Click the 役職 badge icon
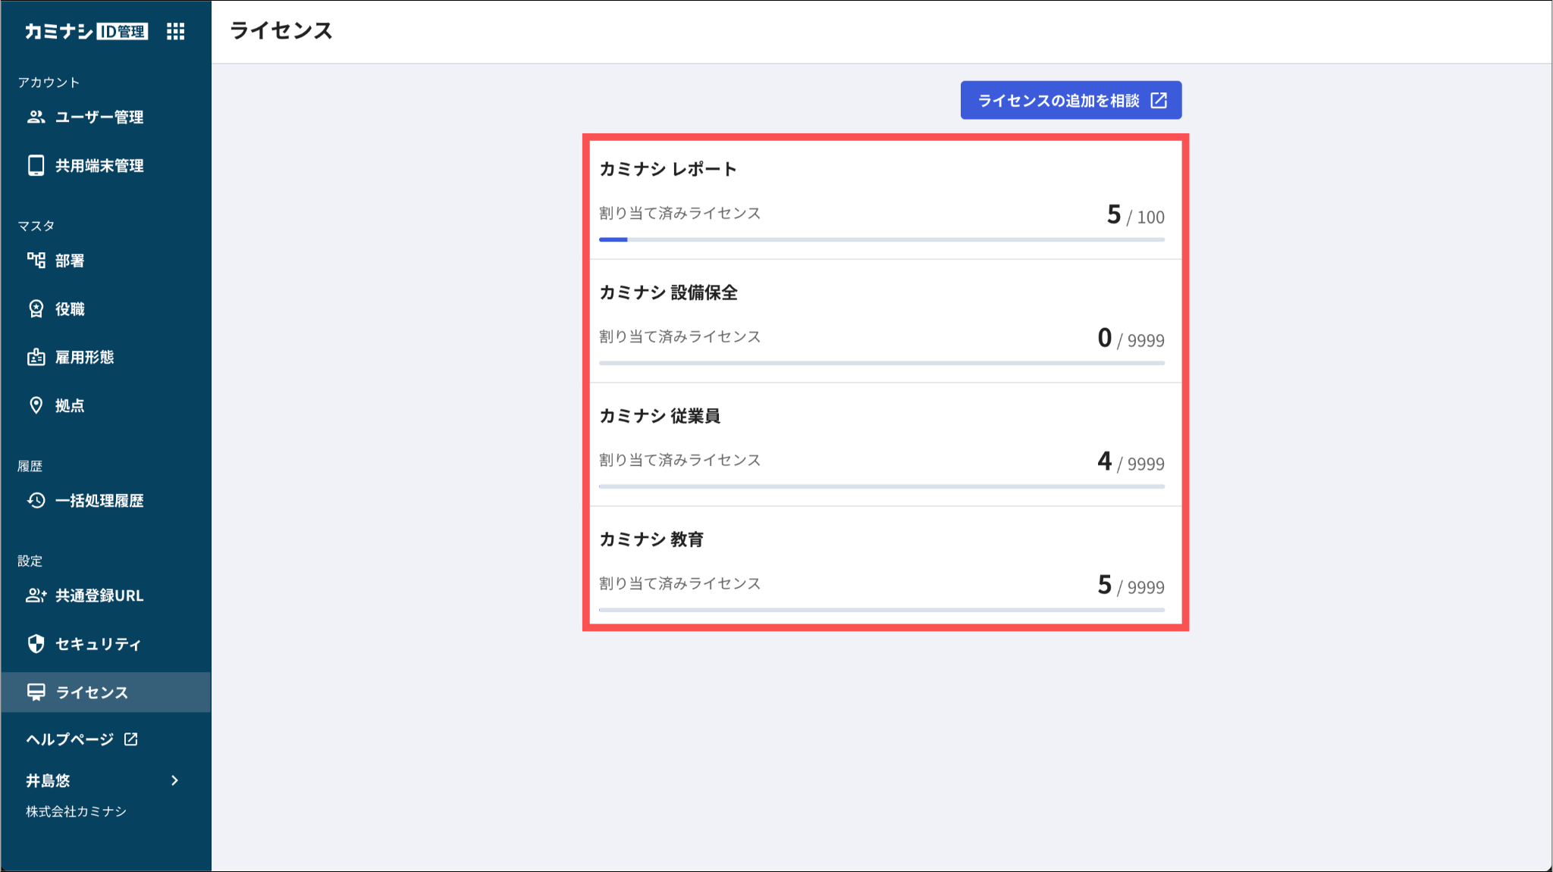 coord(36,308)
